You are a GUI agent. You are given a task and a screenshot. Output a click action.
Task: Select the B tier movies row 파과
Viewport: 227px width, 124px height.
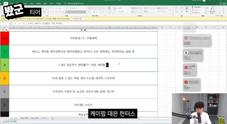(x=83, y=78)
